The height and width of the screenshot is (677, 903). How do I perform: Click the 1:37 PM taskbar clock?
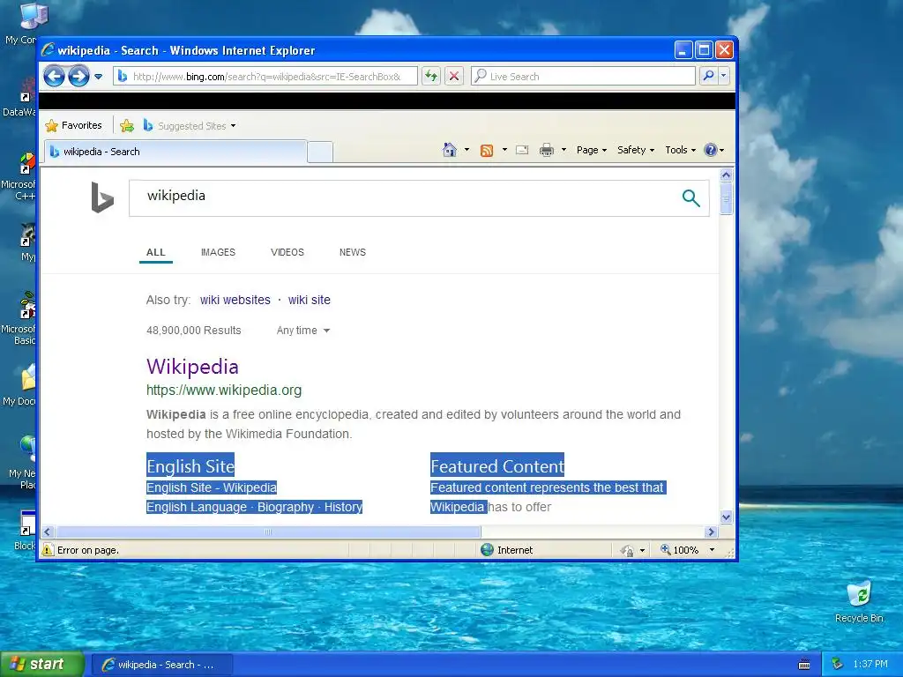tap(870, 665)
